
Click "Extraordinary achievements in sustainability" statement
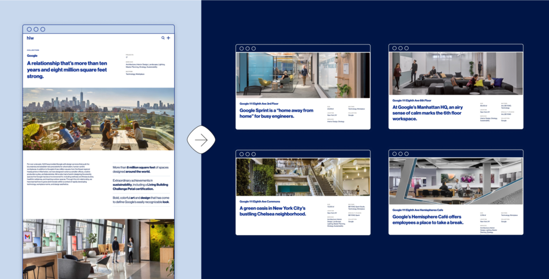[x=141, y=184]
